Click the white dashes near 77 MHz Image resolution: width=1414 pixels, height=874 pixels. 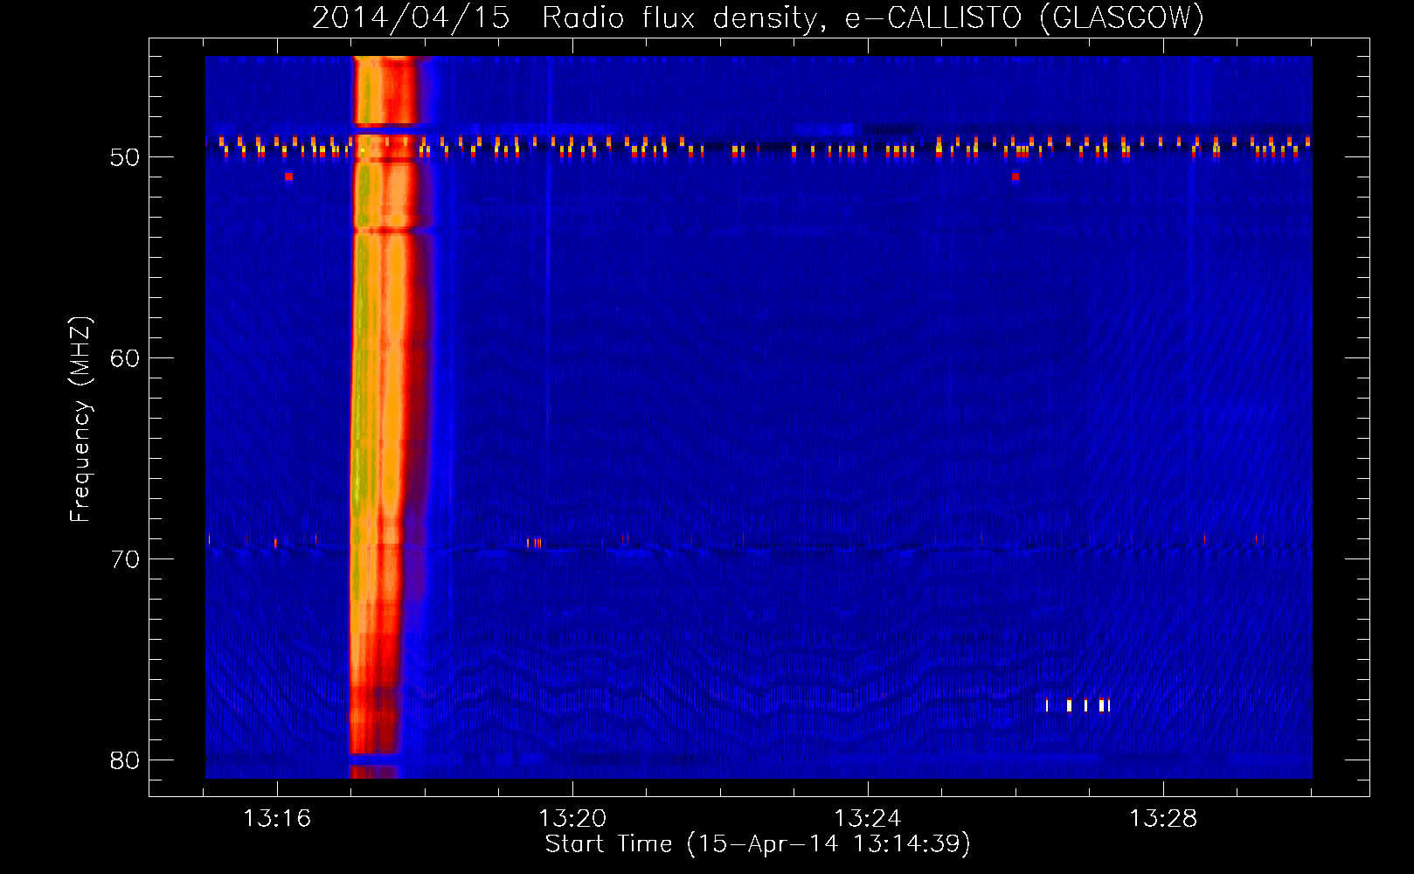point(1078,705)
